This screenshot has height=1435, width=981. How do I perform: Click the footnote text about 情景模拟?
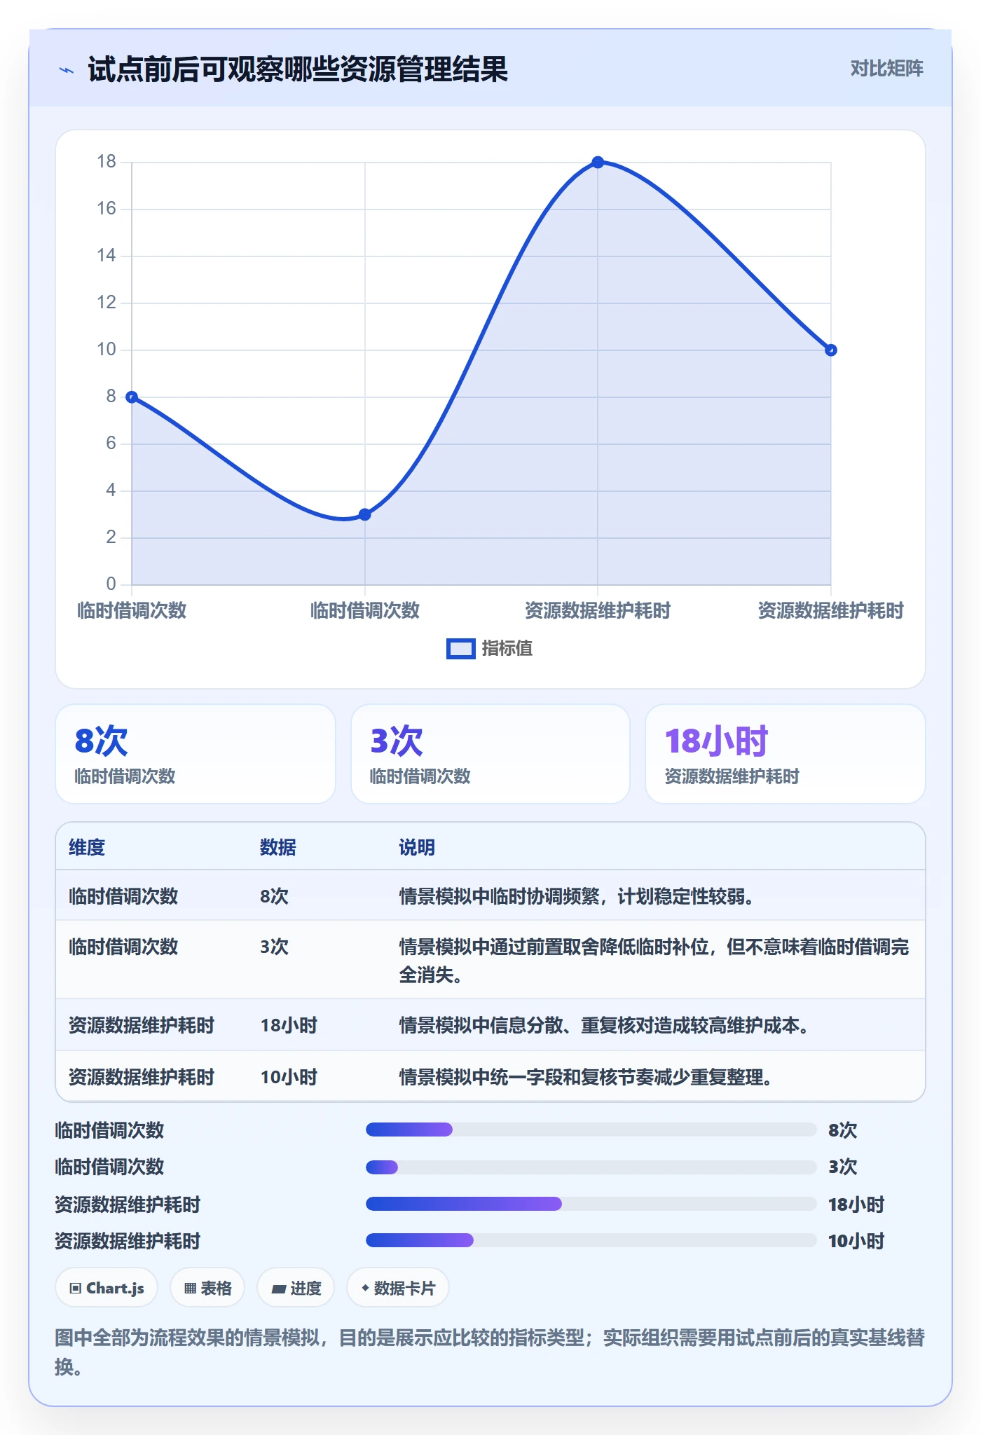[x=490, y=1352]
